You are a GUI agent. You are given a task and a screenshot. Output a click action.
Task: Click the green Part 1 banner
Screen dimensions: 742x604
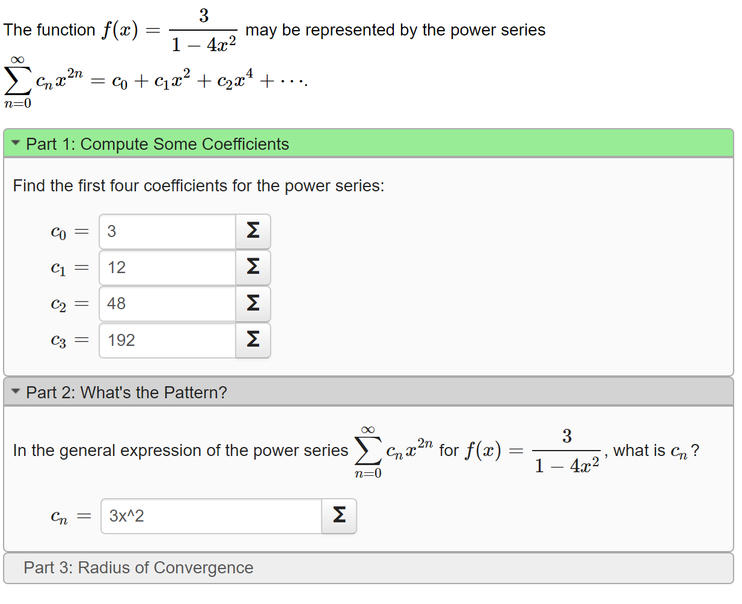361,144
